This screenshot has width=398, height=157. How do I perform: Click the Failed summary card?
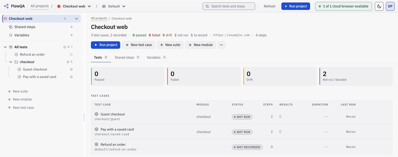pyautogui.click(x=204, y=76)
